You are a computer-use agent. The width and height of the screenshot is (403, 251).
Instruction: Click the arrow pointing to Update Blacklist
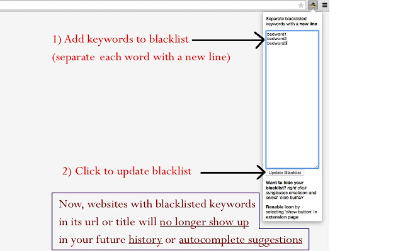[233, 171]
